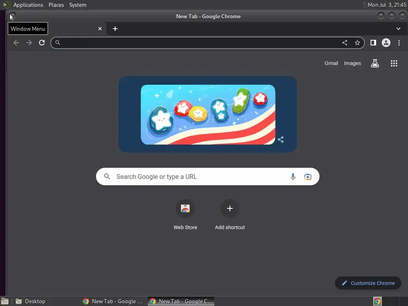Viewport: 408px width, 306px height.
Task: Click the search icon in the address bar
Action: [58, 43]
